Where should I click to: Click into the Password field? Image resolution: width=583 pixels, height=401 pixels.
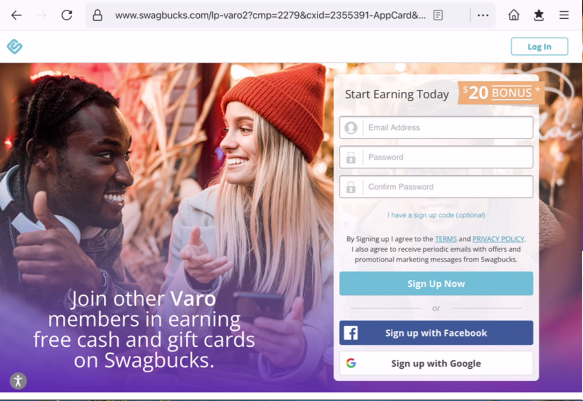point(436,157)
